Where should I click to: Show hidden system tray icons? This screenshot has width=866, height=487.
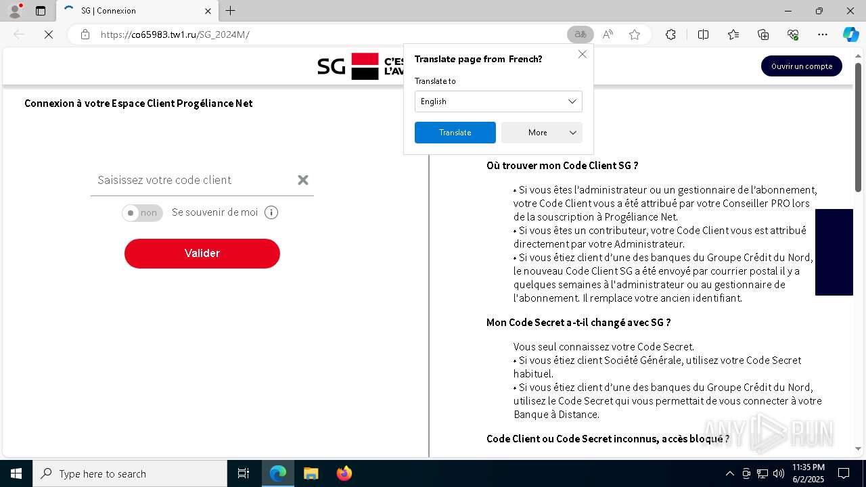coord(729,473)
